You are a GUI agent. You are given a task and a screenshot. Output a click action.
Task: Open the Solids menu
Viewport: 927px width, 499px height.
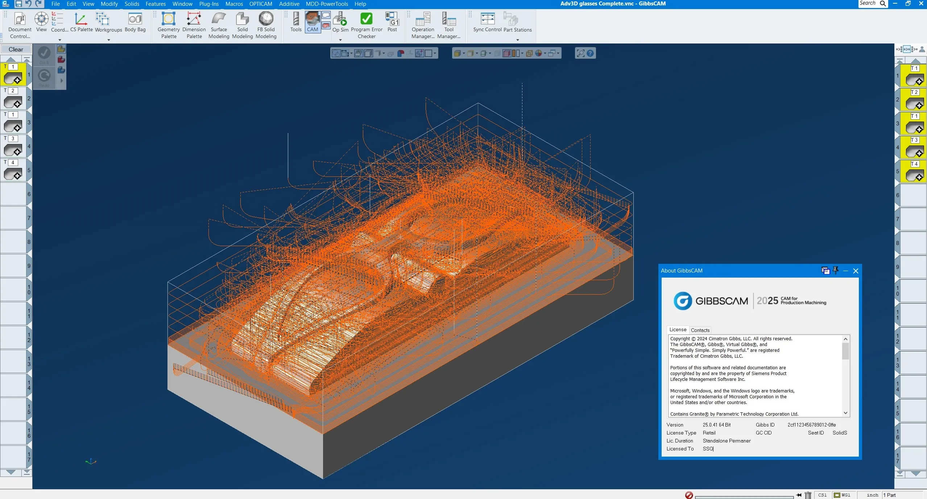point(132,4)
